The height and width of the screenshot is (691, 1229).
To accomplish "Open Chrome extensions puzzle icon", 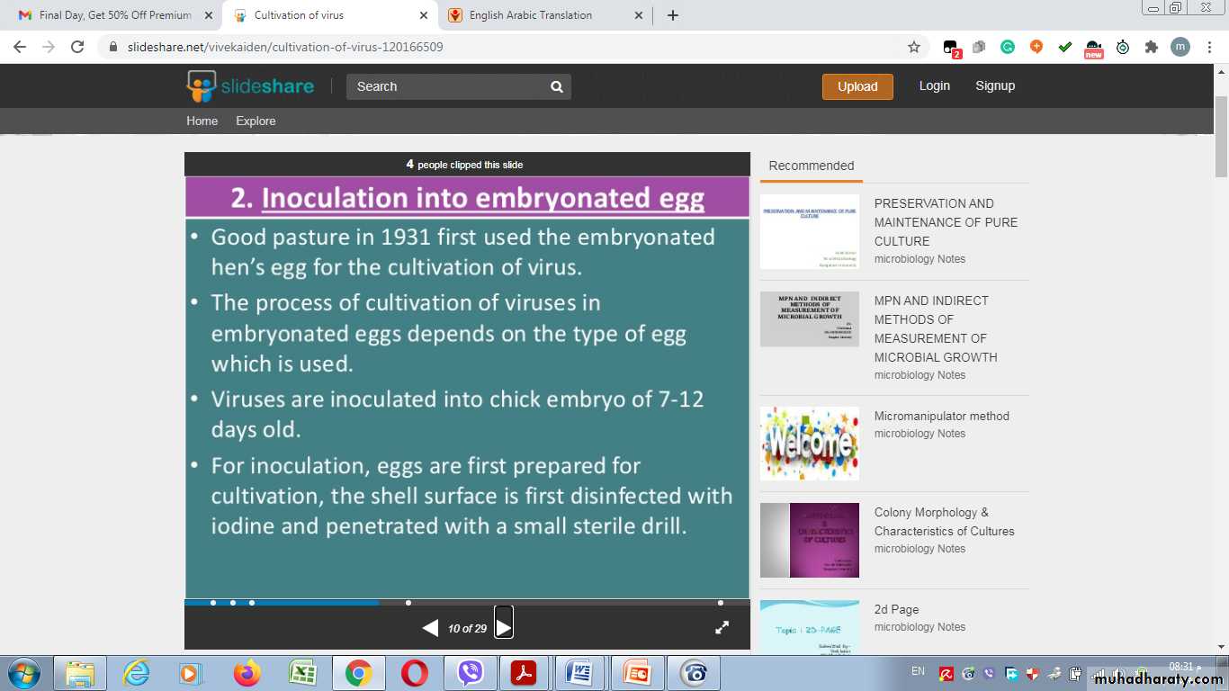I will (x=1151, y=47).
